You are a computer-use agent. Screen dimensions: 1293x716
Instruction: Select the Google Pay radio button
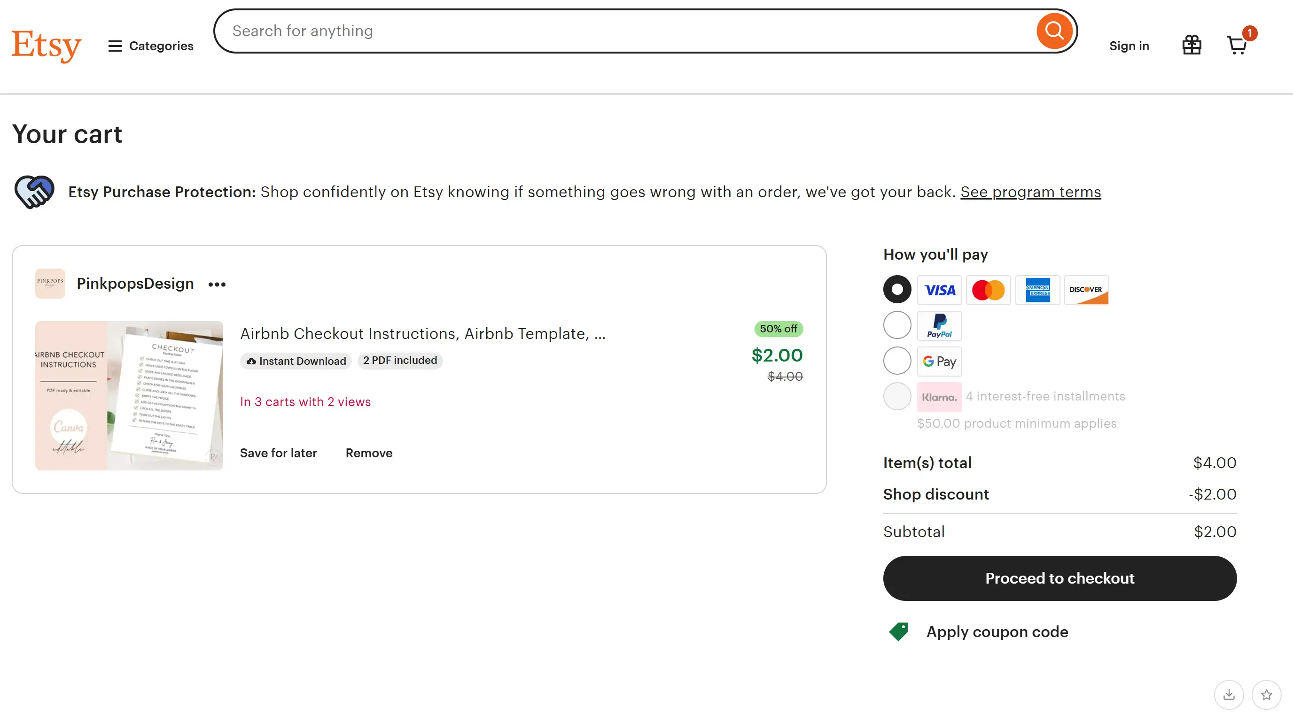point(897,361)
